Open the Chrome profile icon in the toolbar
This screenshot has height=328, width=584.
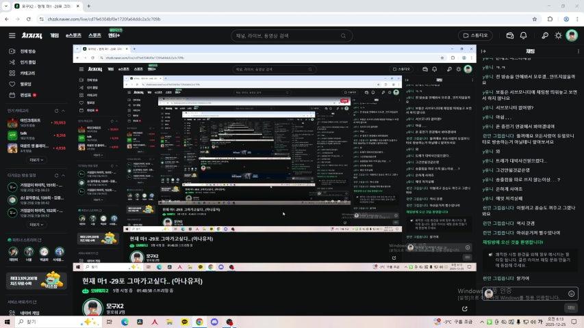click(x=566, y=19)
